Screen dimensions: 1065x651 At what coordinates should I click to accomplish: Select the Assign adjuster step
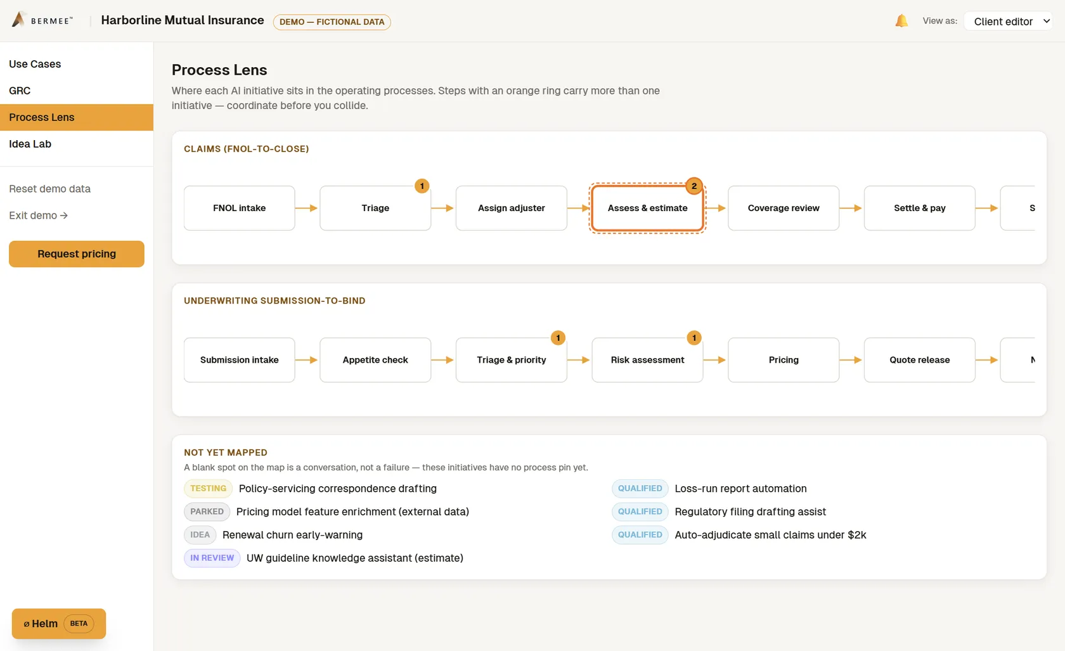point(512,208)
